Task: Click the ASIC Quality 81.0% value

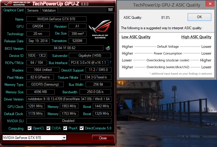Action: coord(166,18)
